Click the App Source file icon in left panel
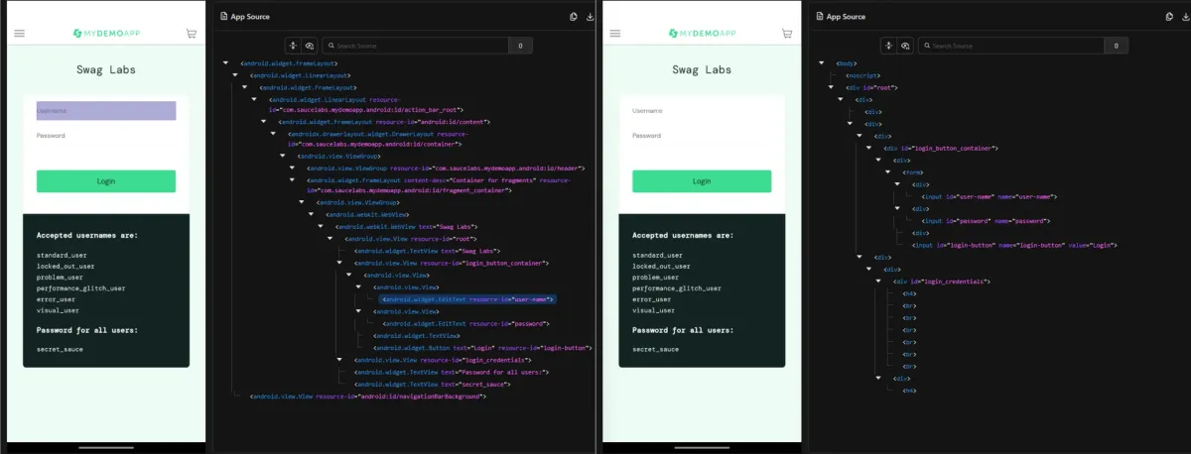The image size is (1191, 454). 223,16
